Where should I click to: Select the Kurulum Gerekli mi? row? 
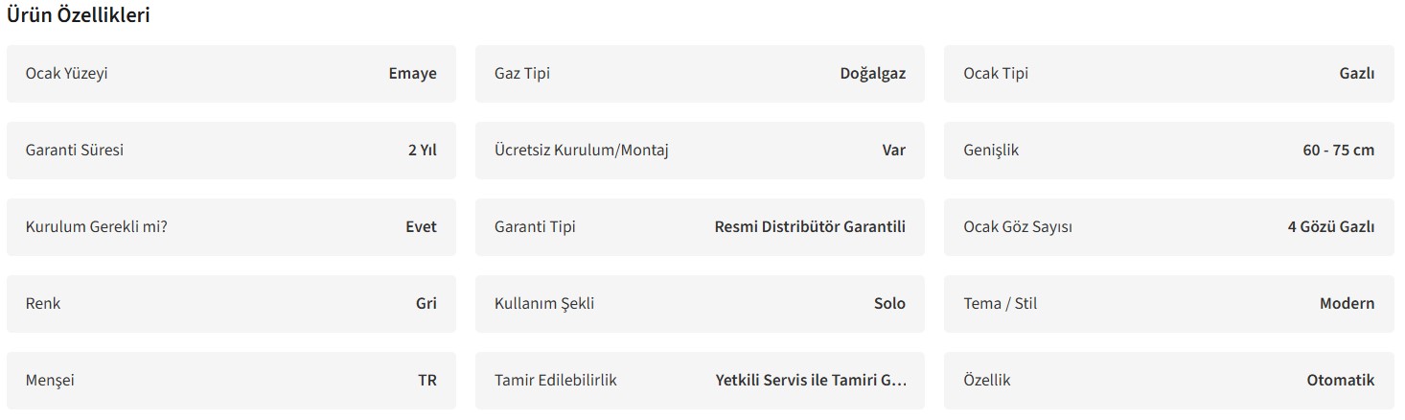(231, 227)
